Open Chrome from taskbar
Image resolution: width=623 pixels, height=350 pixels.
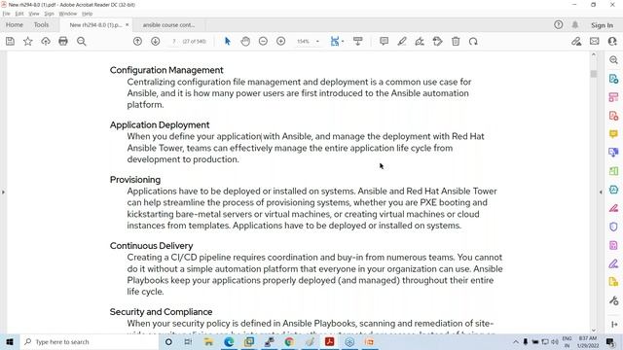click(289, 341)
